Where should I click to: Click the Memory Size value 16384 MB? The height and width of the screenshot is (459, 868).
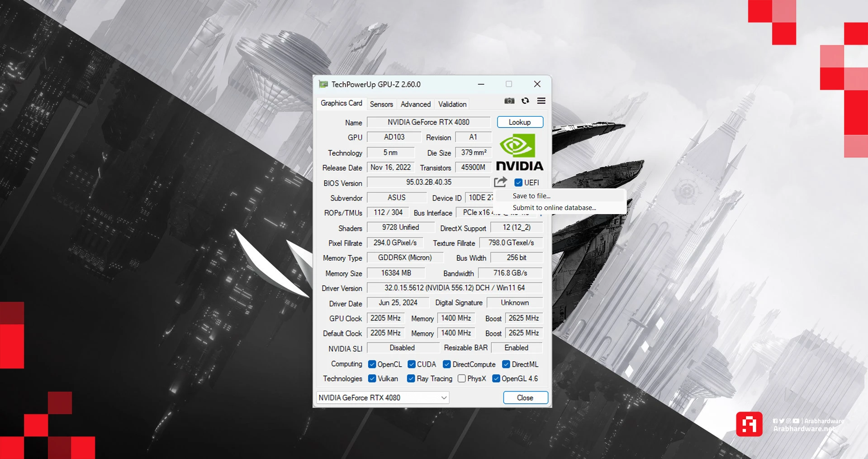[396, 273]
